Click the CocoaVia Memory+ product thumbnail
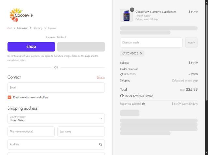This screenshot has height=155, width=208. (x=126, y=15)
